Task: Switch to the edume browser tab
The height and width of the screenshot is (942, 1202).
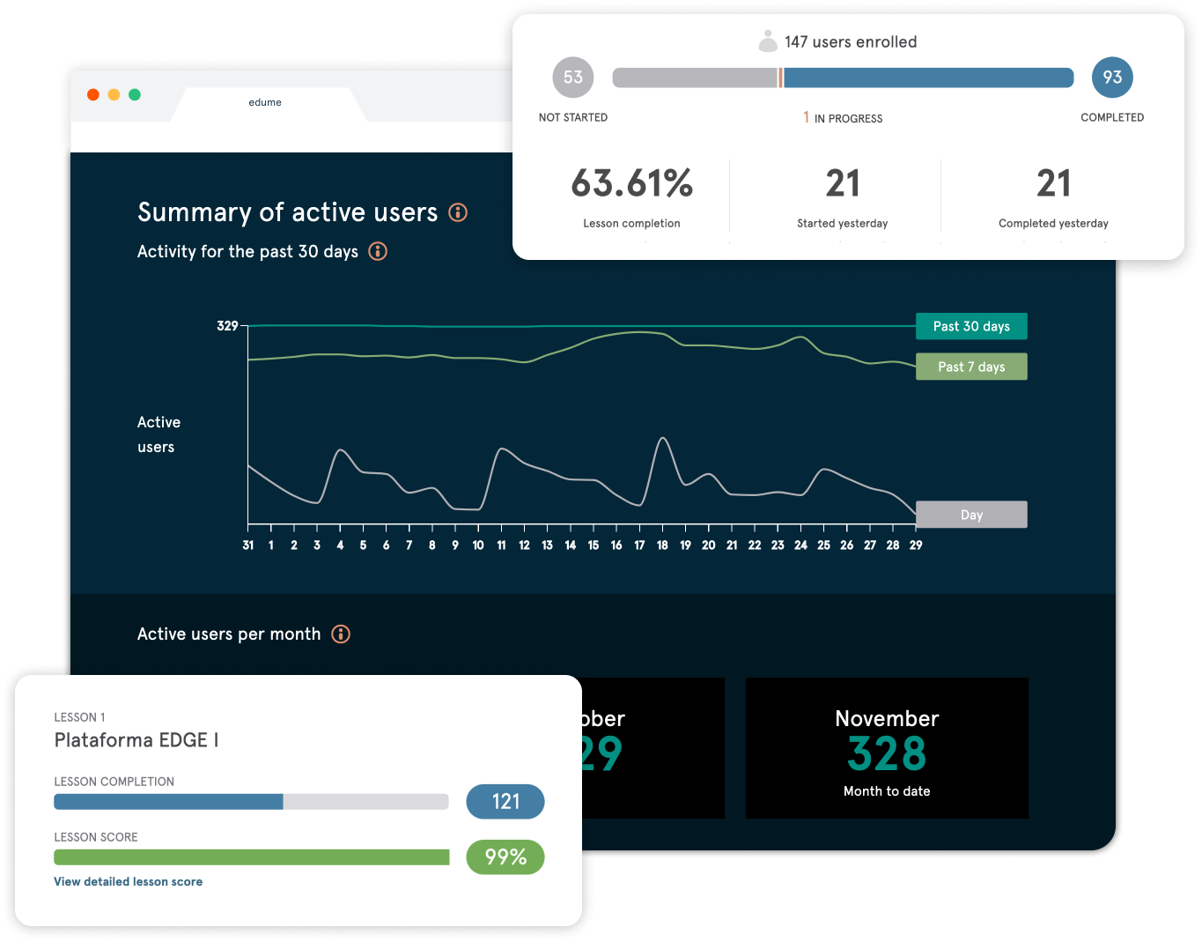Action: 265,102
